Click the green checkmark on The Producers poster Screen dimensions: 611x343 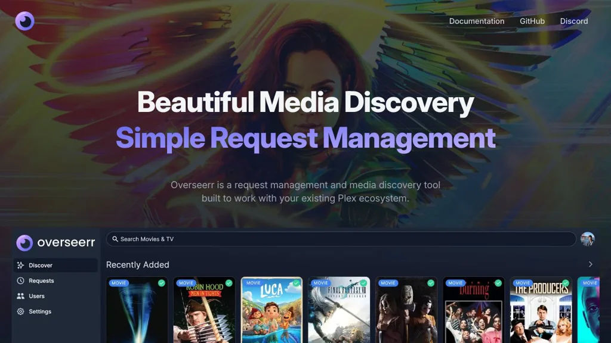point(566,283)
